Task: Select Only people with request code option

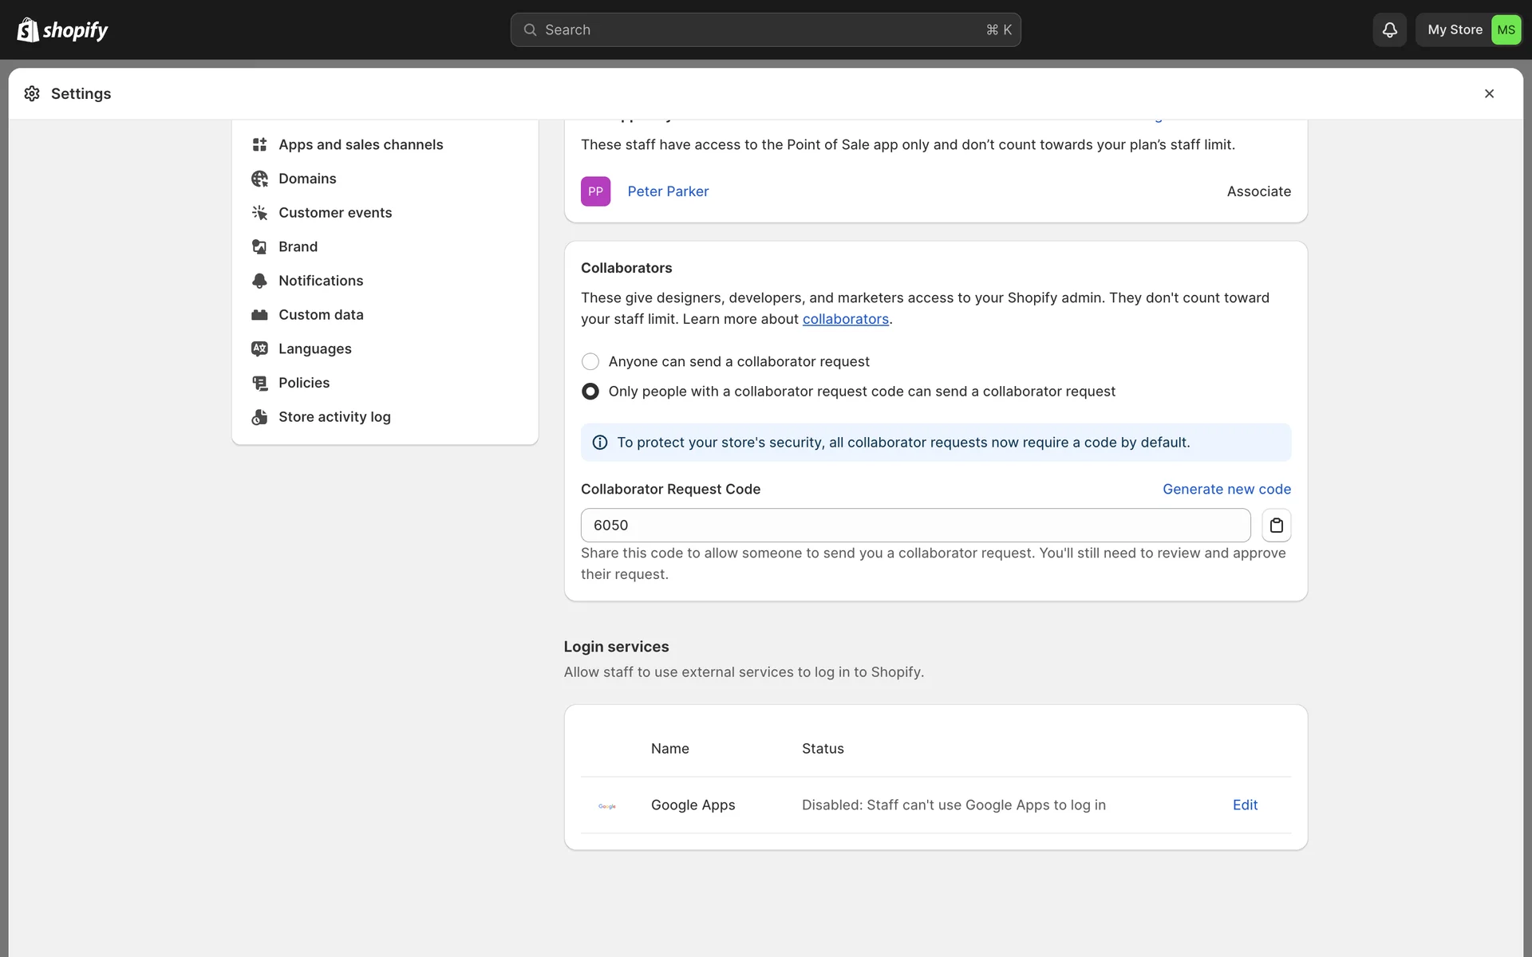Action: point(590,392)
